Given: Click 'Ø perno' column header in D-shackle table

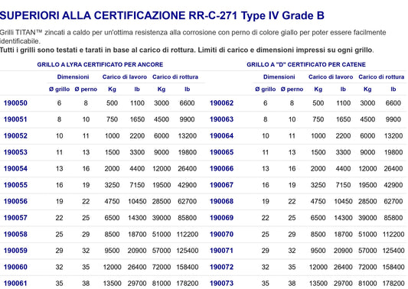Looking at the screenshot, I should 292,89.
